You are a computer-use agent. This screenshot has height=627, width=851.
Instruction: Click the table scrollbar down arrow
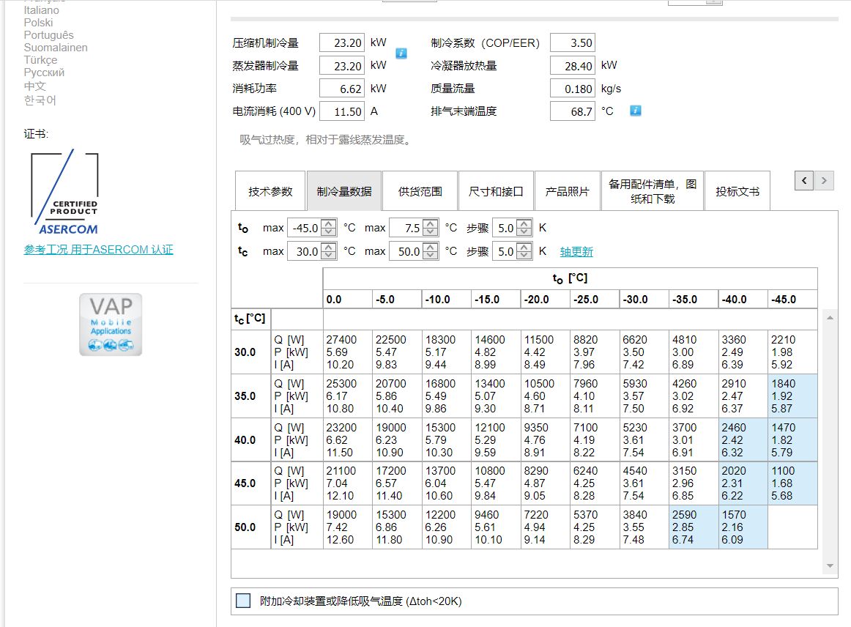830,566
